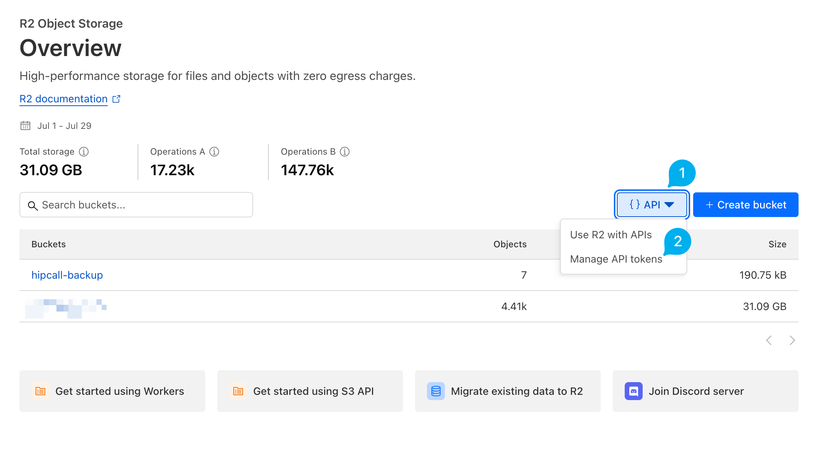Click the Total storage 31.09 GB value
This screenshot has height=449, width=818.
(x=51, y=170)
